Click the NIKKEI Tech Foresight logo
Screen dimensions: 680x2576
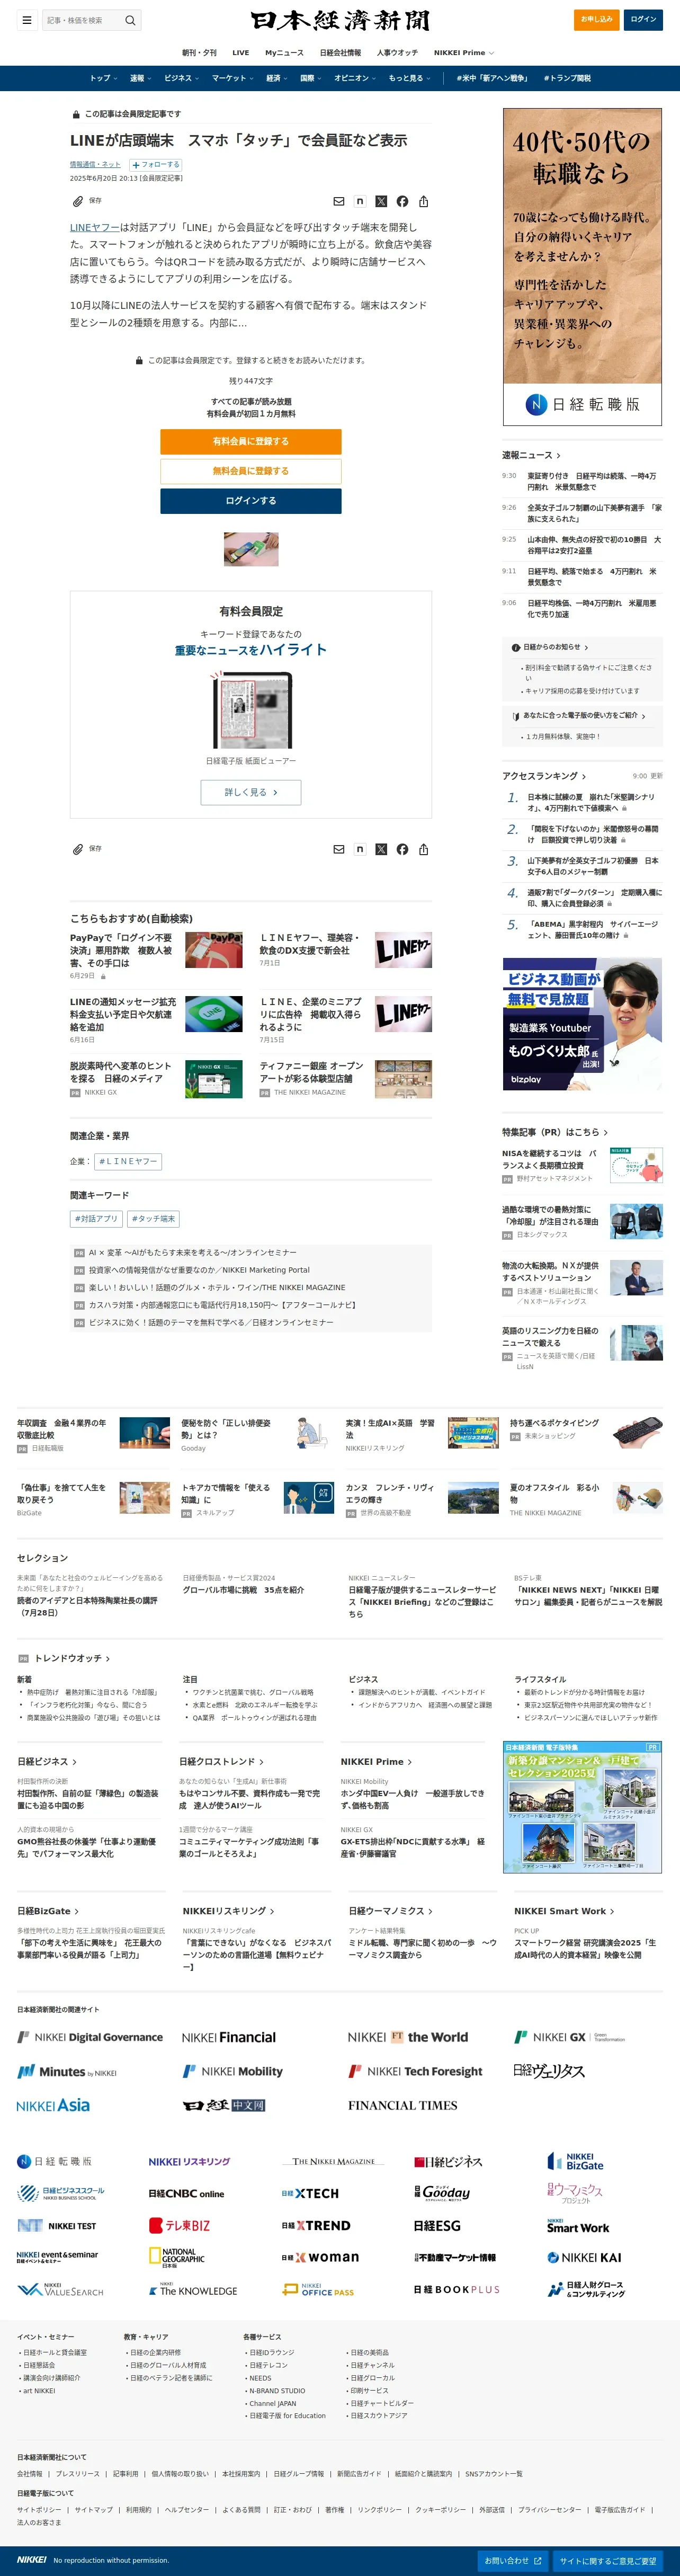click(415, 2071)
